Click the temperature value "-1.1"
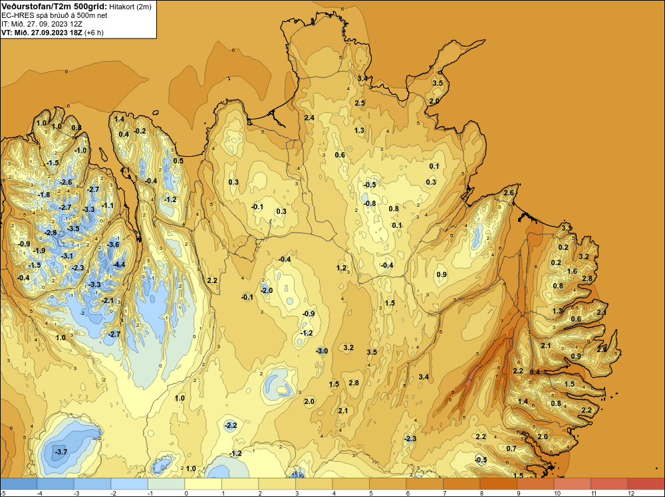 tap(107, 205)
